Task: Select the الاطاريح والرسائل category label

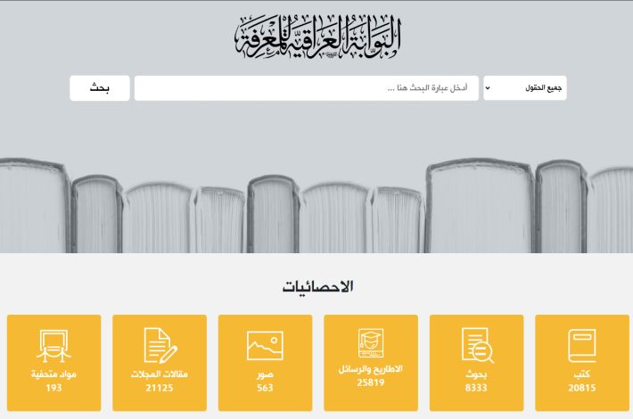Action: click(x=371, y=369)
